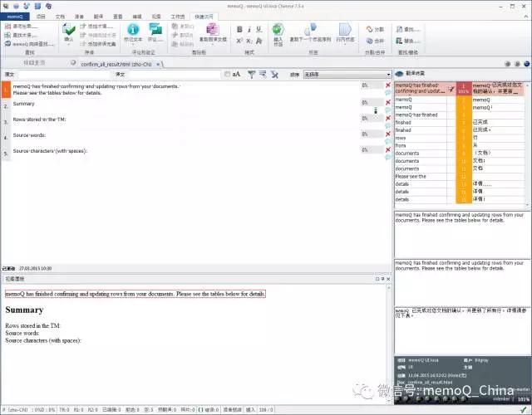Pin the view pane with pushpin button
This screenshot has height=415, width=532.
(382, 279)
